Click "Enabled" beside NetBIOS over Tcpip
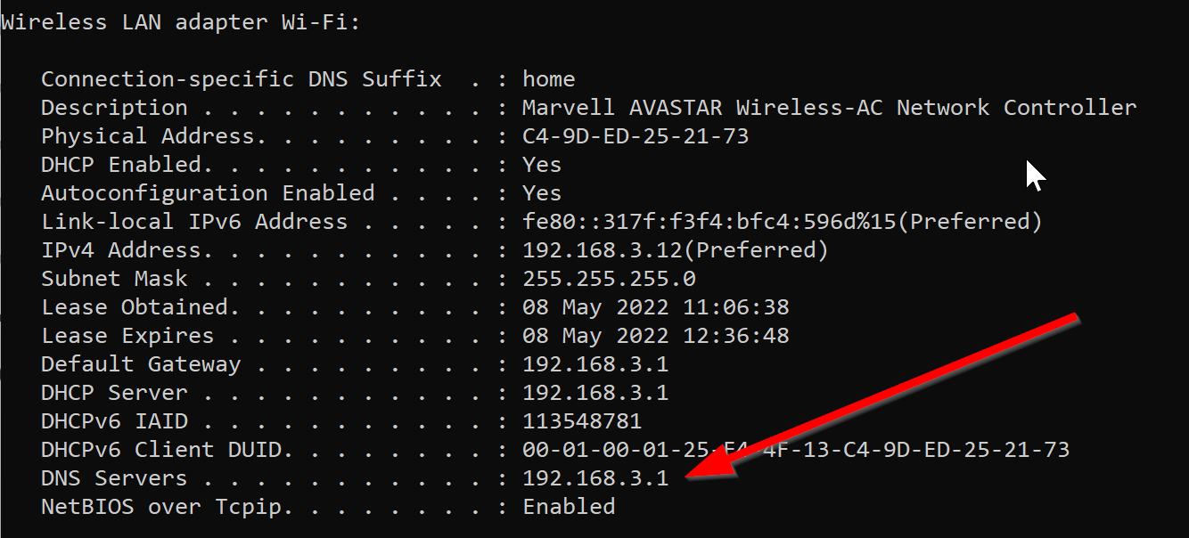 (x=569, y=507)
